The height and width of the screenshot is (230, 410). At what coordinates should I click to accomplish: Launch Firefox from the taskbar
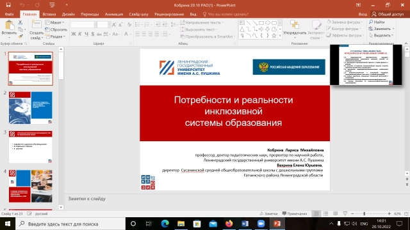[x=229, y=224]
